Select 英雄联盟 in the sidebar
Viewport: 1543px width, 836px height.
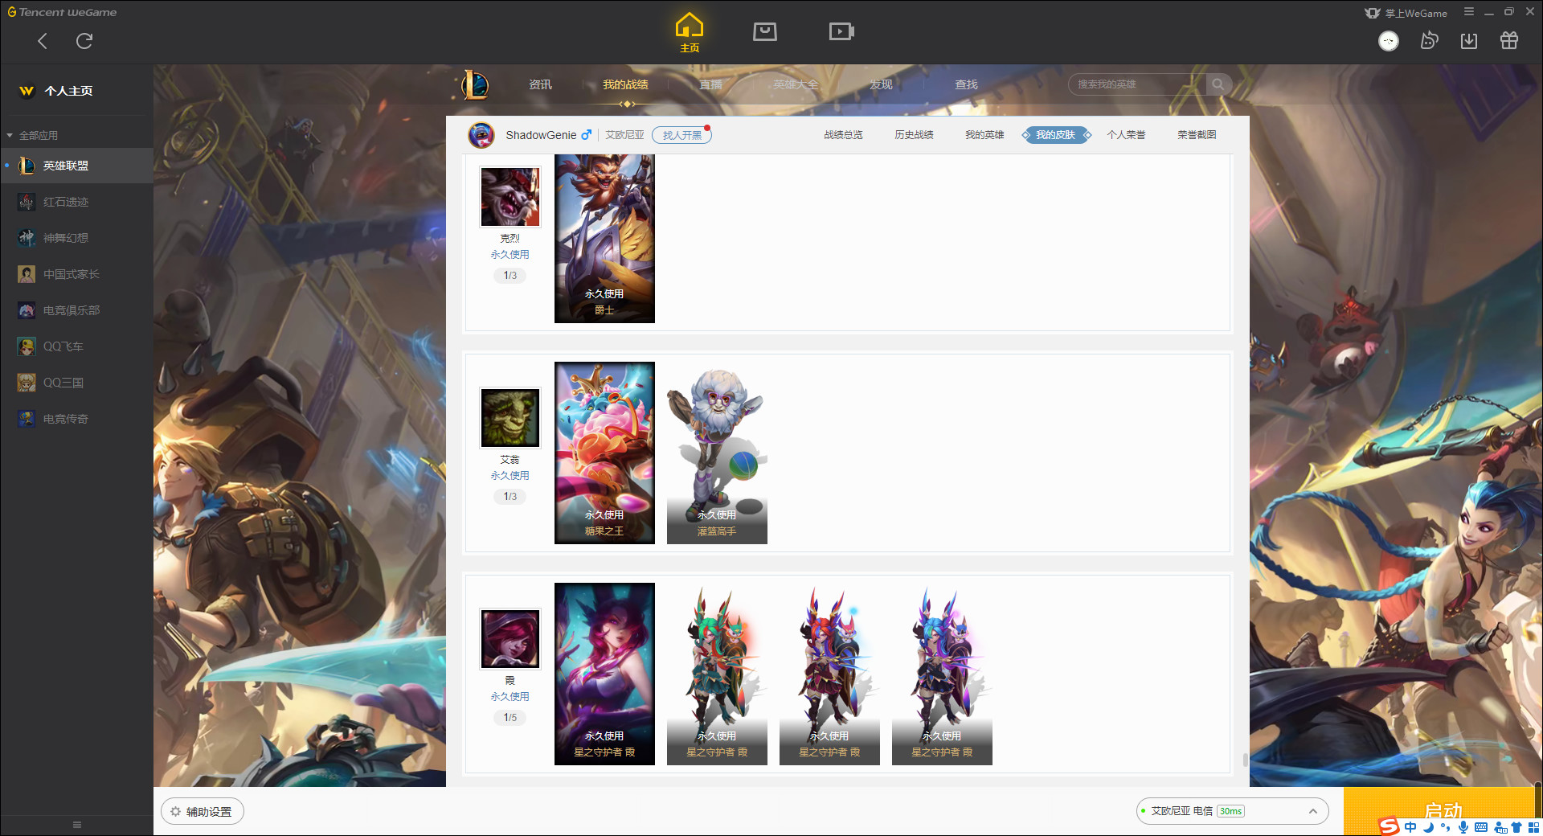click(x=76, y=166)
